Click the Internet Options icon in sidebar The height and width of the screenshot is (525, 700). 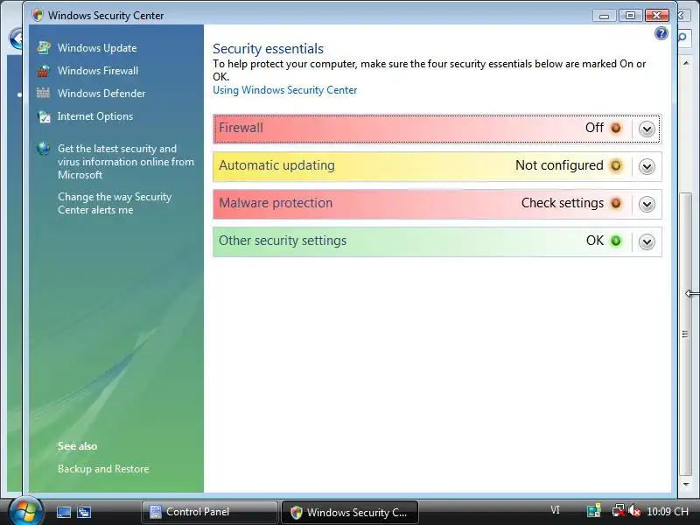44,116
